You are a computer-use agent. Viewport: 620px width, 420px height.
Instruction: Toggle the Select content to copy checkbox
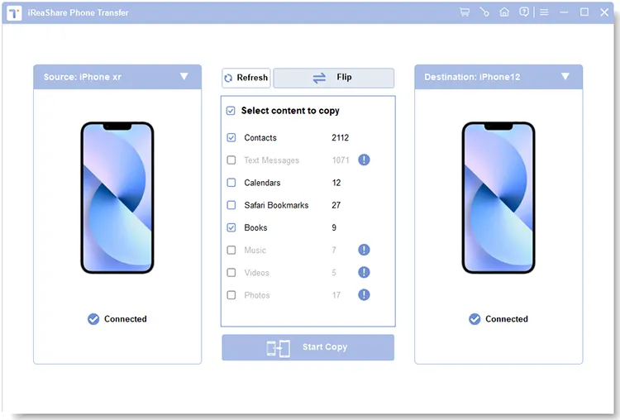click(231, 111)
